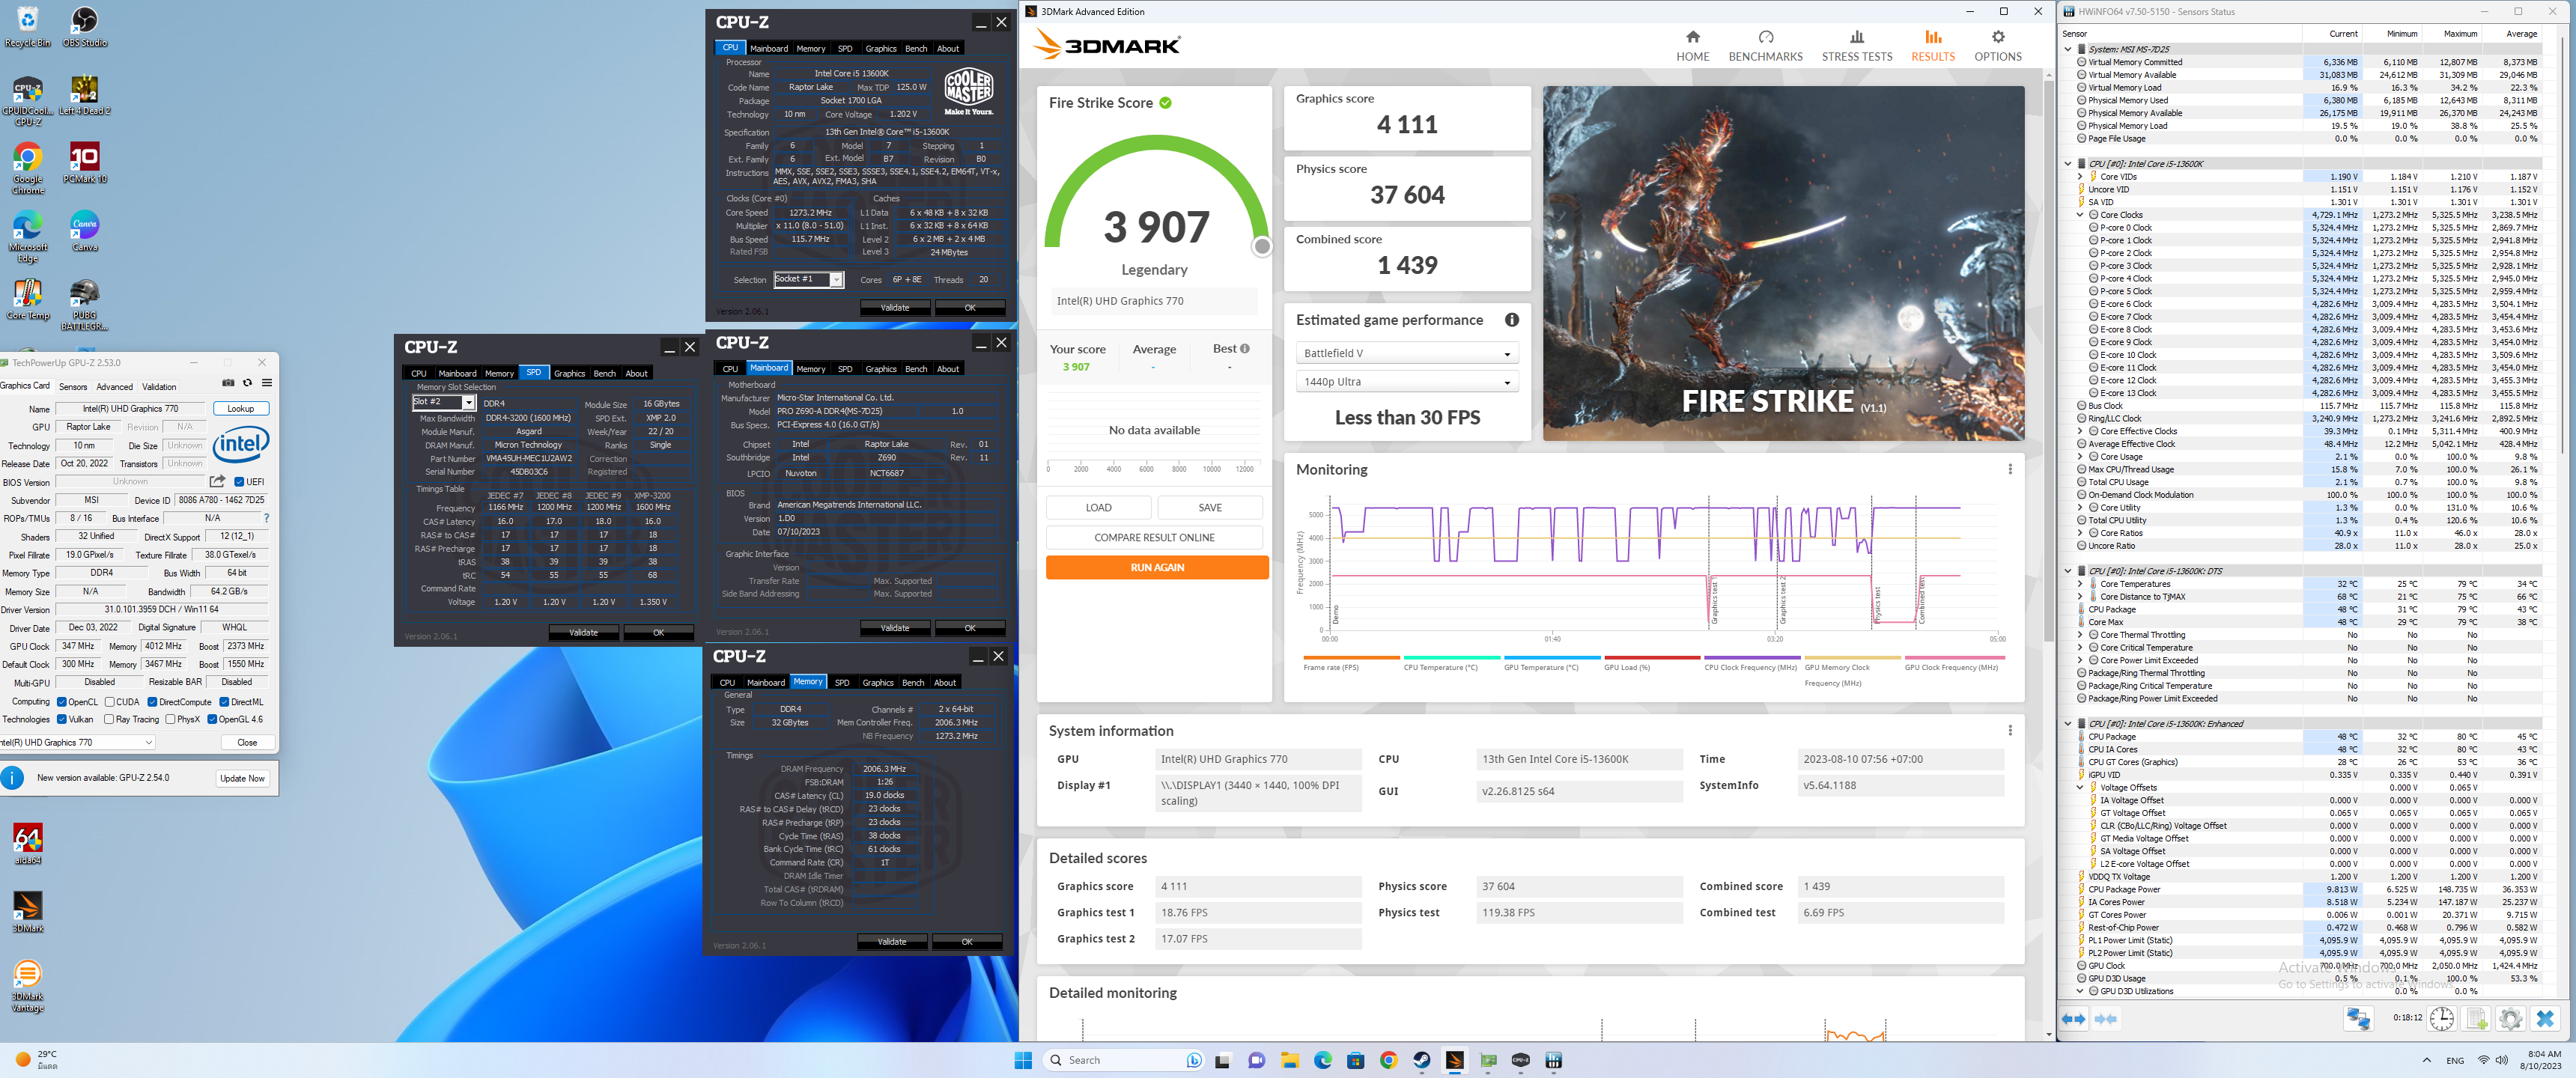Click Windows Start button

(1022, 1060)
